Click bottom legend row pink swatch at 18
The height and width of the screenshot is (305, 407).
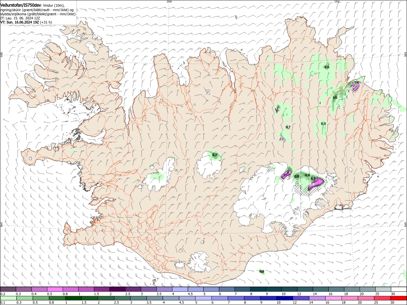pos(350,298)
